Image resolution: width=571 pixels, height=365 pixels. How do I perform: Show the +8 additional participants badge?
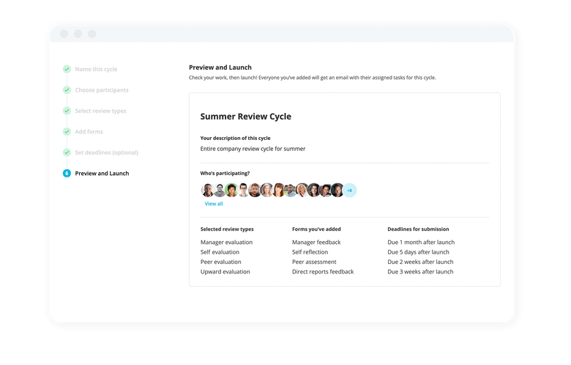(x=349, y=191)
